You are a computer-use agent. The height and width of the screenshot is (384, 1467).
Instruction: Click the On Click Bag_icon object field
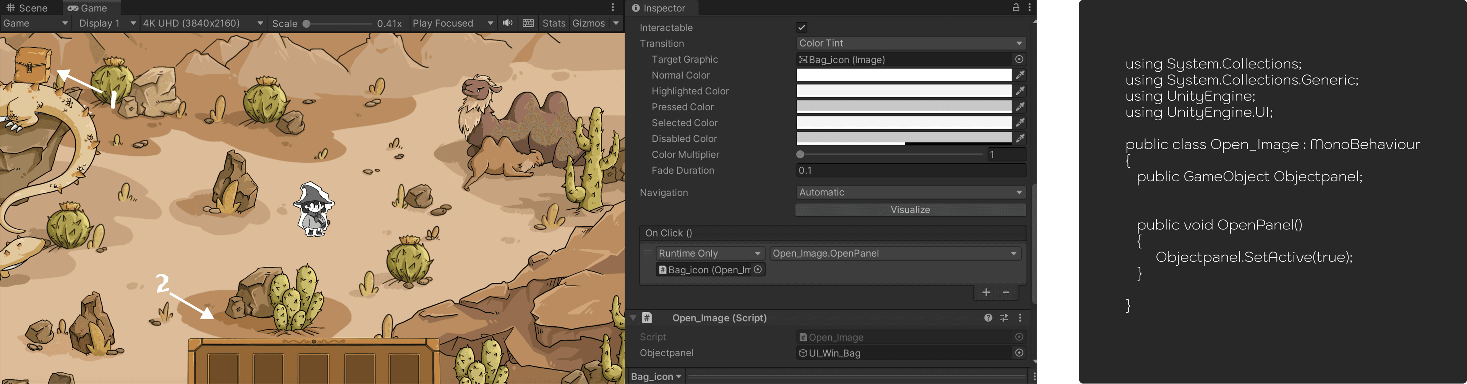click(704, 269)
